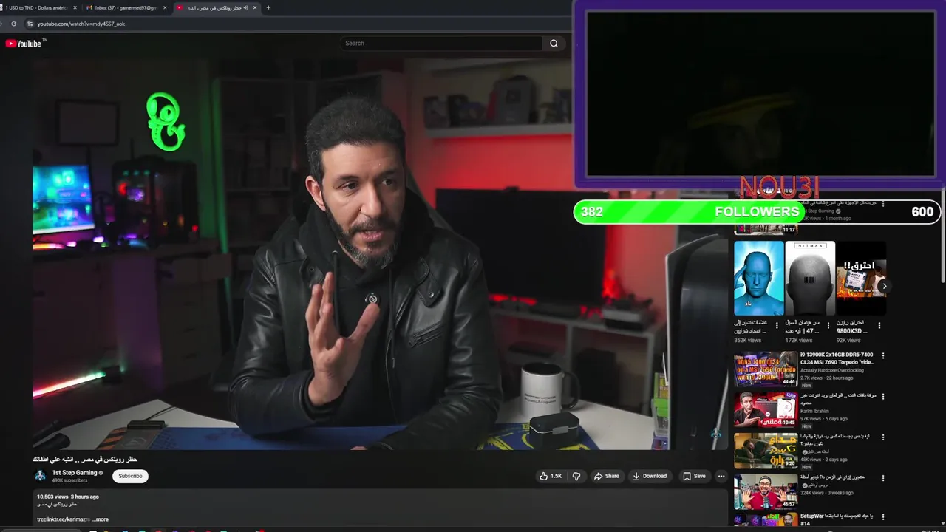Click the Download button under the video
The width and height of the screenshot is (946, 532).
click(650, 476)
